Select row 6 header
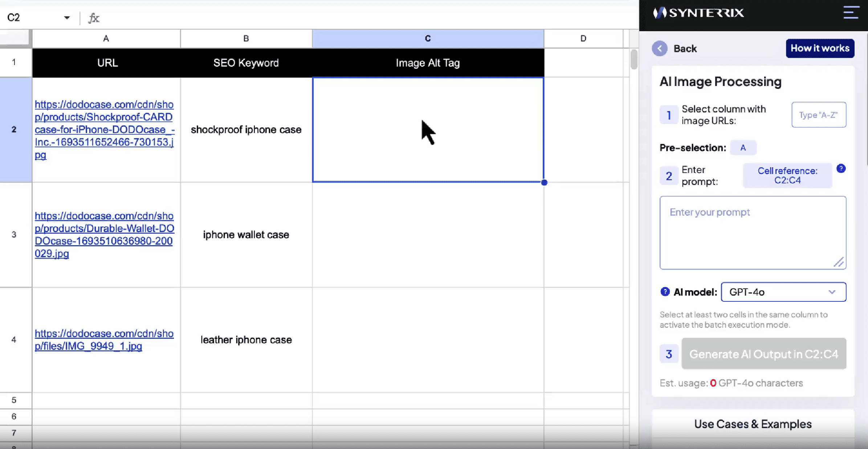 (x=14, y=417)
